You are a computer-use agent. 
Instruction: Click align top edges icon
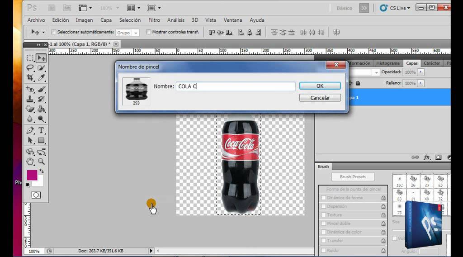click(x=212, y=32)
